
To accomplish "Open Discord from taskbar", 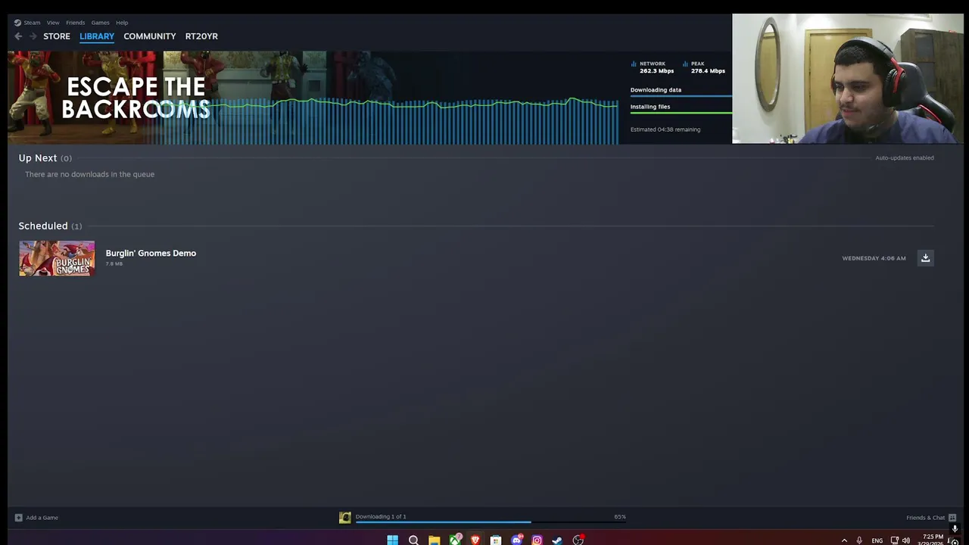I will 516,540.
